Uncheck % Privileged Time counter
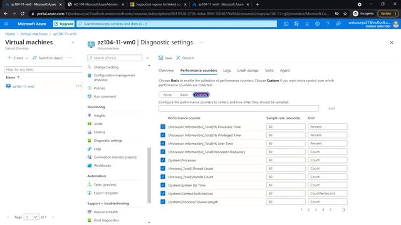401x225 pixels. 163,135
